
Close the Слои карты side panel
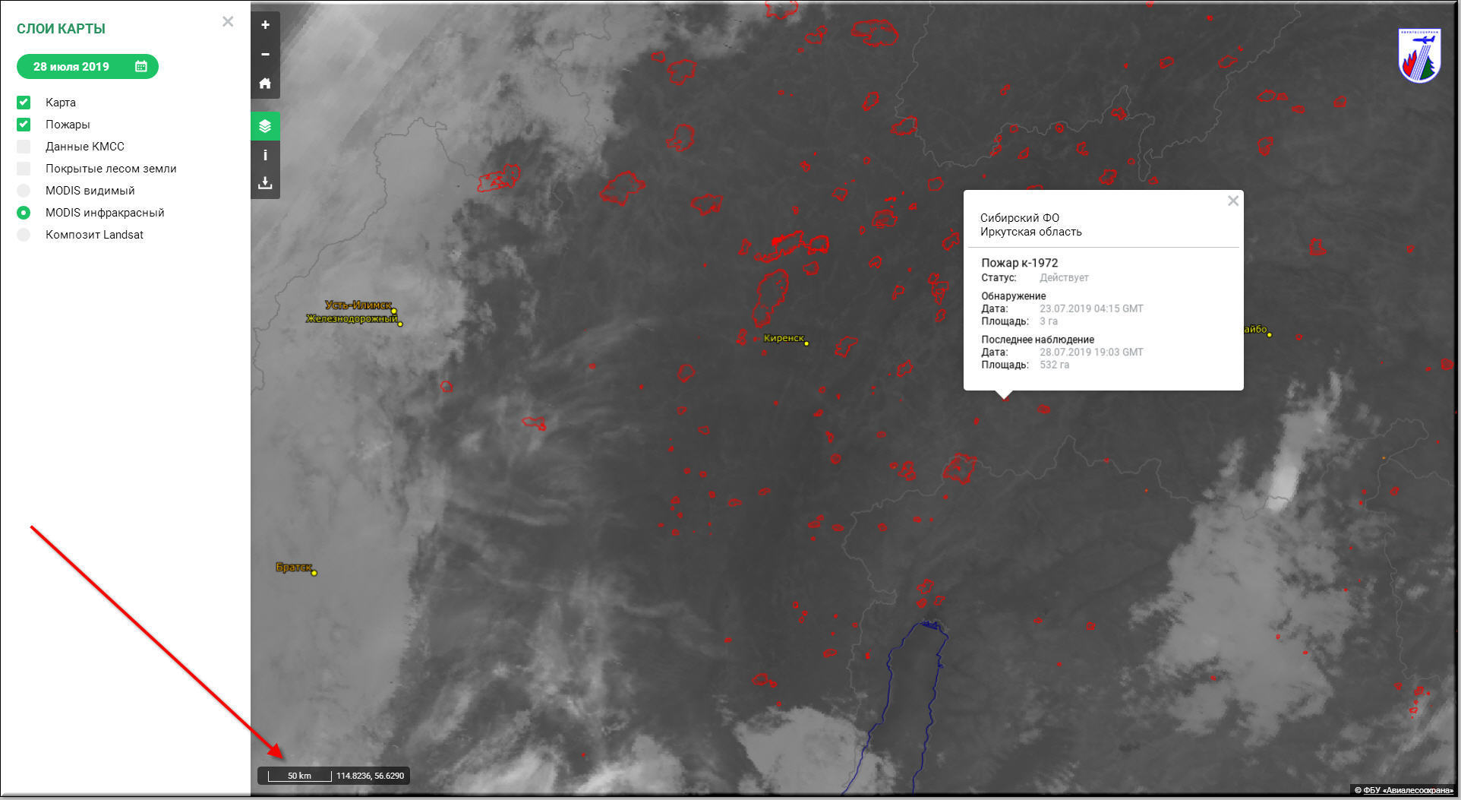point(228,22)
